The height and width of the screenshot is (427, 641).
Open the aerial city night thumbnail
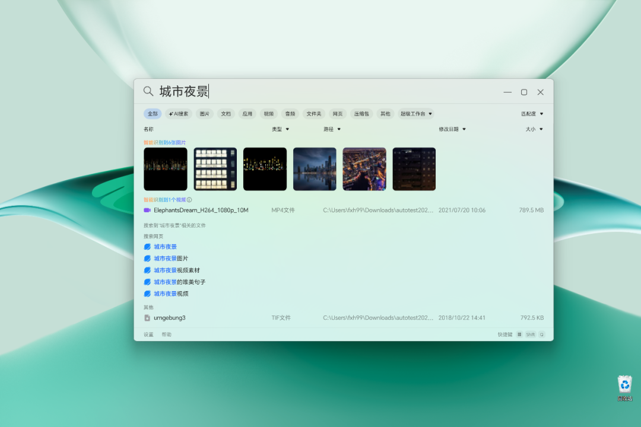click(x=364, y=169)
